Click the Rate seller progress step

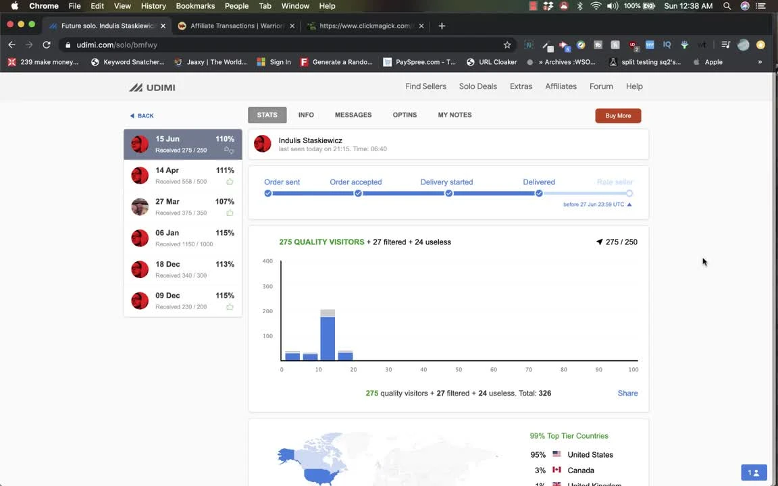pos(629,194)
